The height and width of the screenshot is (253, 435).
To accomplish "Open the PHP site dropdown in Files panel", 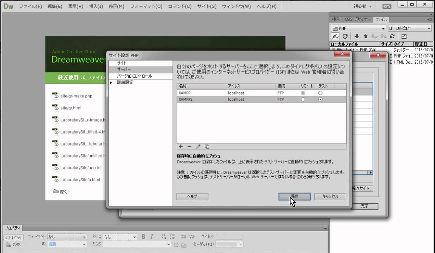I will point(359,28).
